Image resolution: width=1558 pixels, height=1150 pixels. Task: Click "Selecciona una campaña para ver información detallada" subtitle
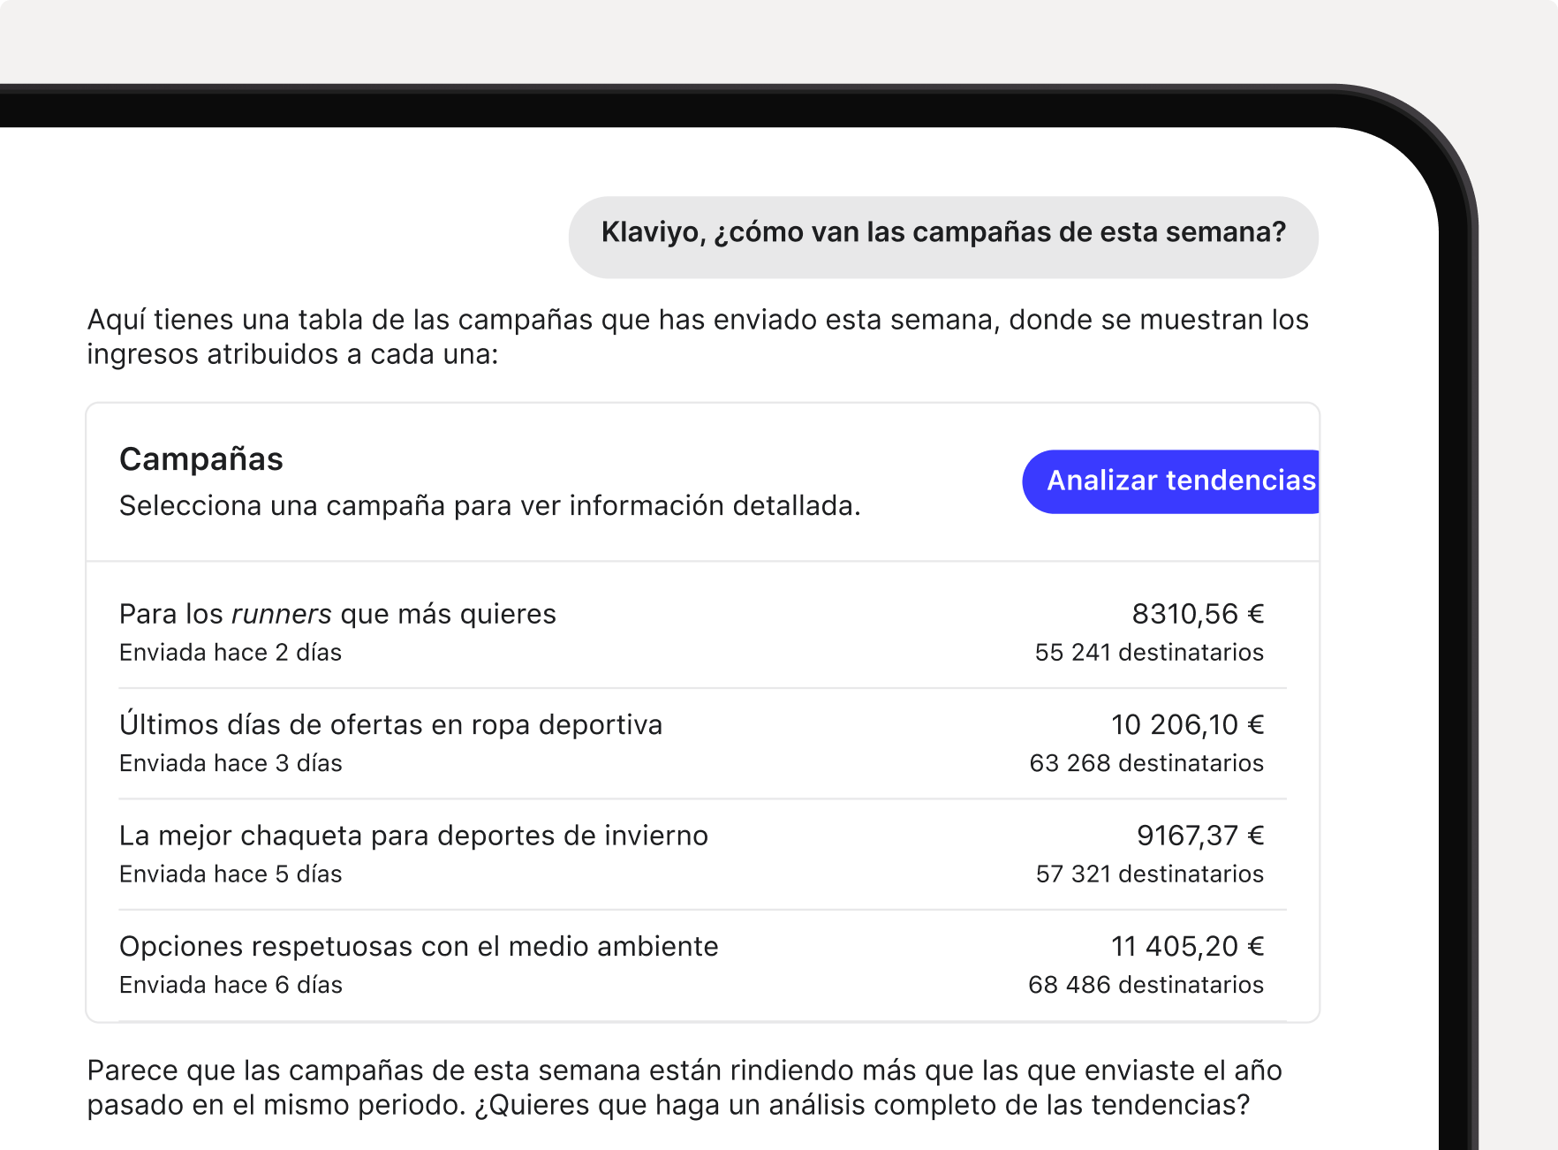click(490, 506)
